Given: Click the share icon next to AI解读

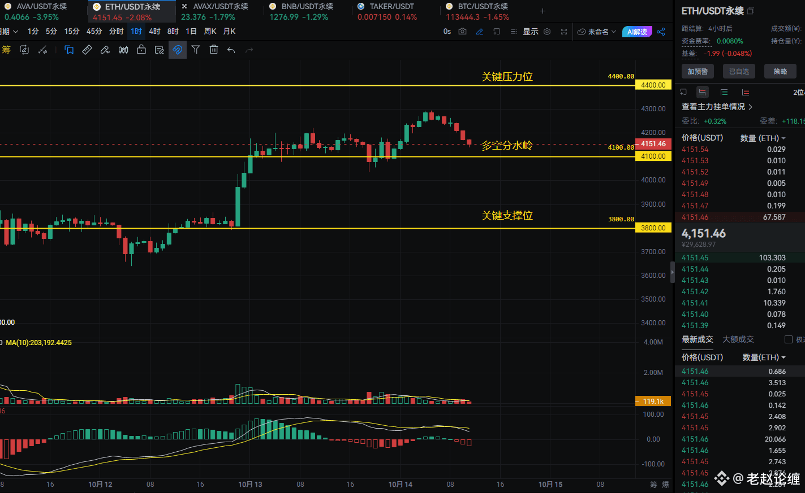Looking at the screenshot, I should click(661, 32).
